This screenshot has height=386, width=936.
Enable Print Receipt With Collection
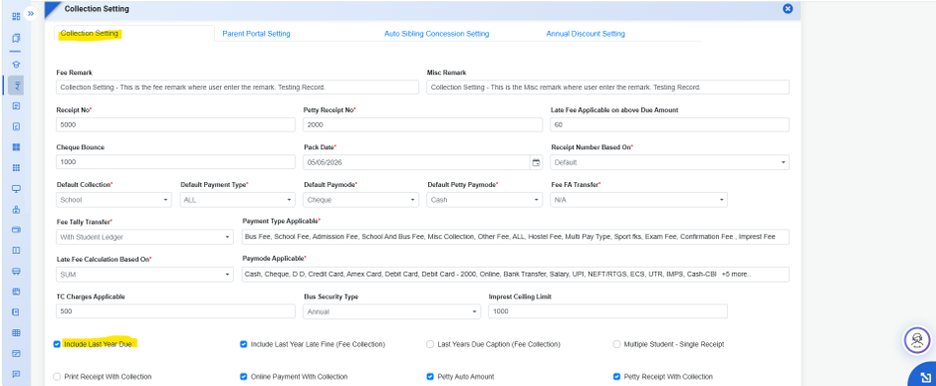[x=57, y=376]
